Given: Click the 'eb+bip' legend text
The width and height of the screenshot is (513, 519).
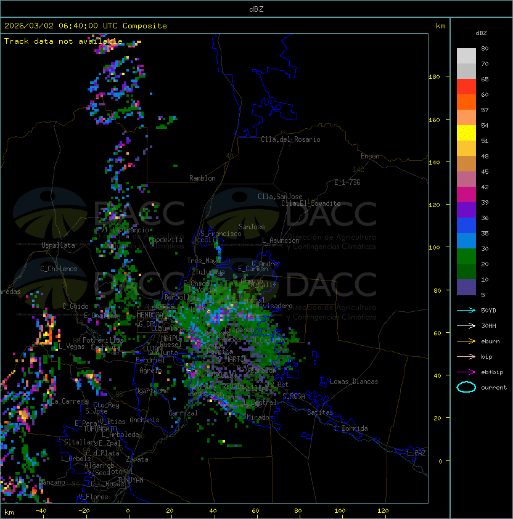Looking at the screenshot, I should pos(492,372).
